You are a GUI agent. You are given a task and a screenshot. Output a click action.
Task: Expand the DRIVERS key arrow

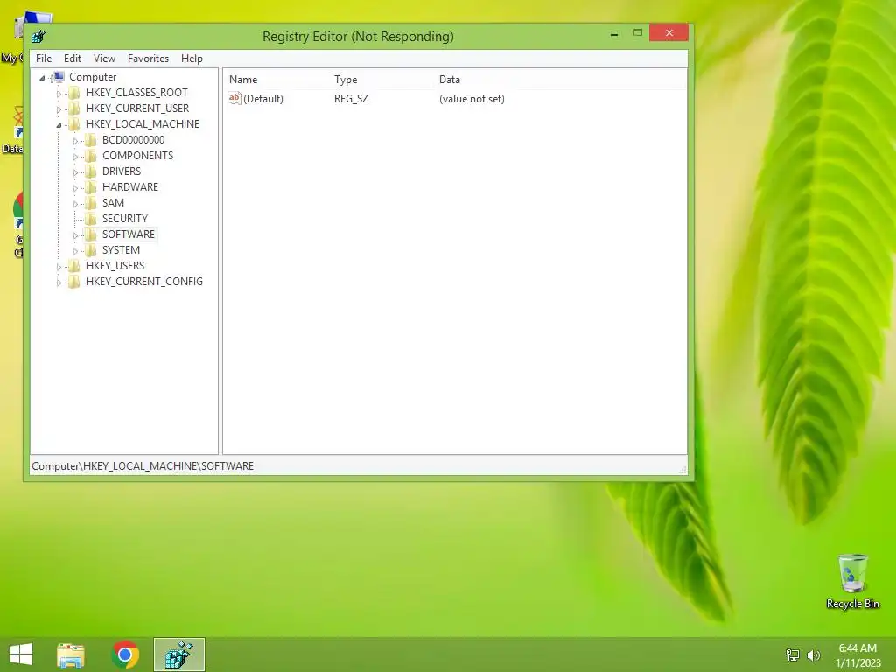click(75, 172)
